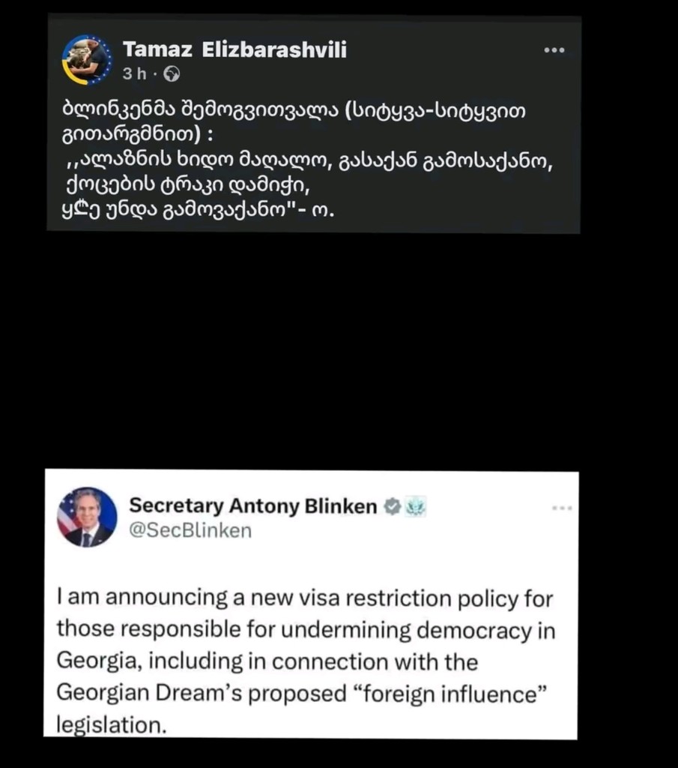Expand tweet actions via ellipsis on the right
The image size is (678, 768).
tap(562, 507)
